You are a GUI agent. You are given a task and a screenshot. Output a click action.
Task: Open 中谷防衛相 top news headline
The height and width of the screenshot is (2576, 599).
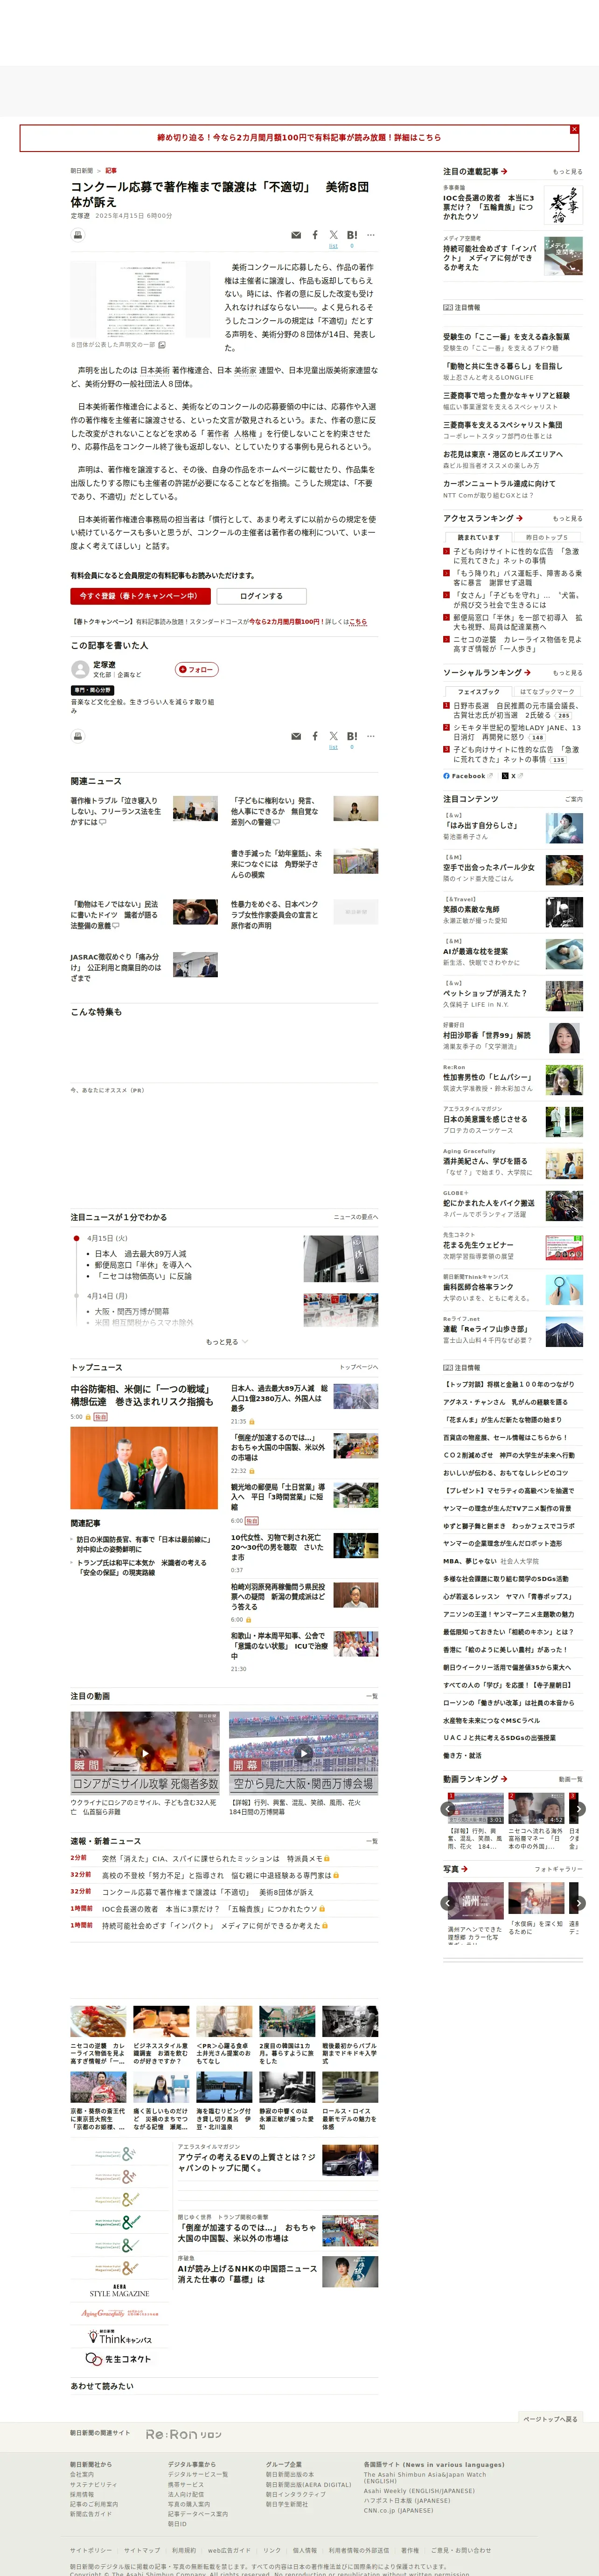142,1395
